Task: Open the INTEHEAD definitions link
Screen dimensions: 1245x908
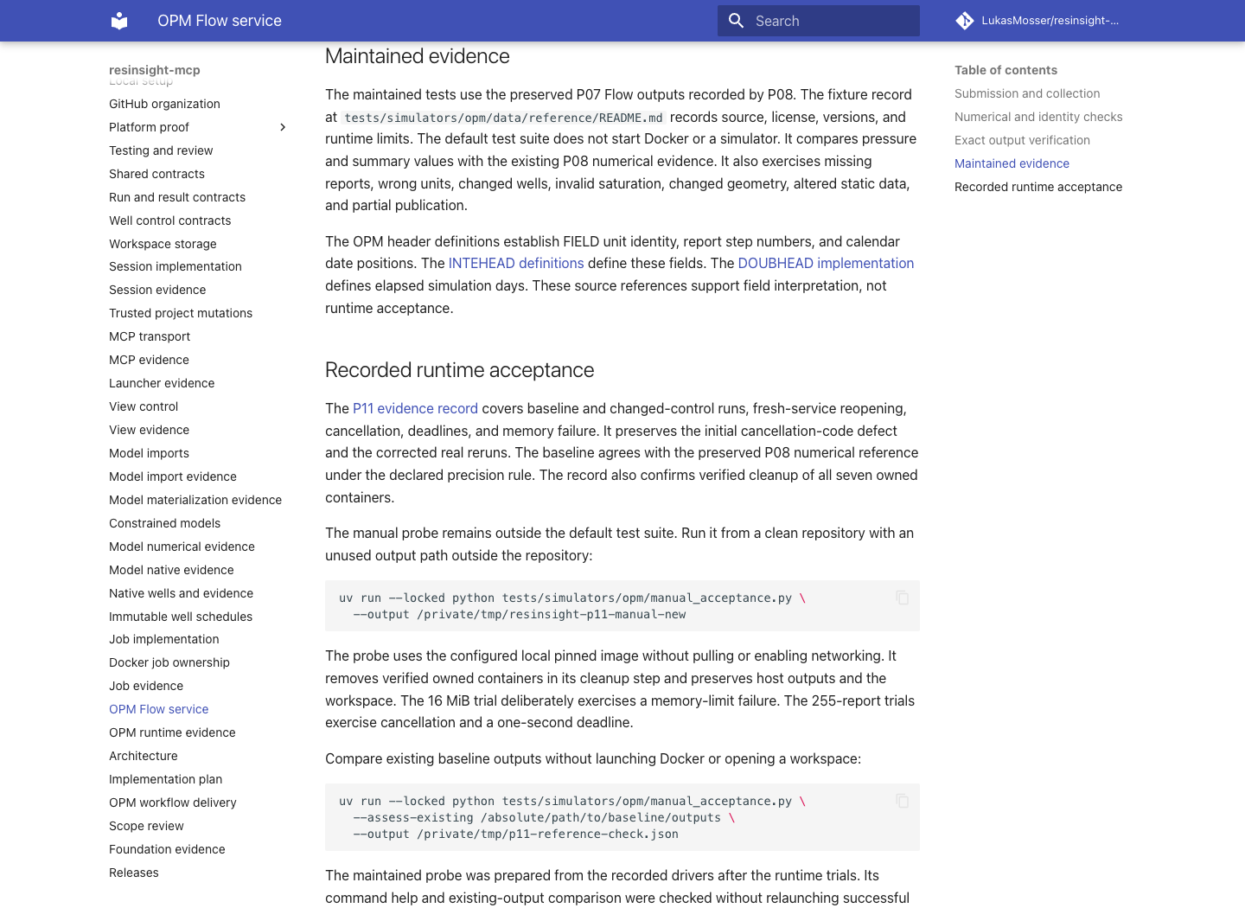Action: [516, 263]
